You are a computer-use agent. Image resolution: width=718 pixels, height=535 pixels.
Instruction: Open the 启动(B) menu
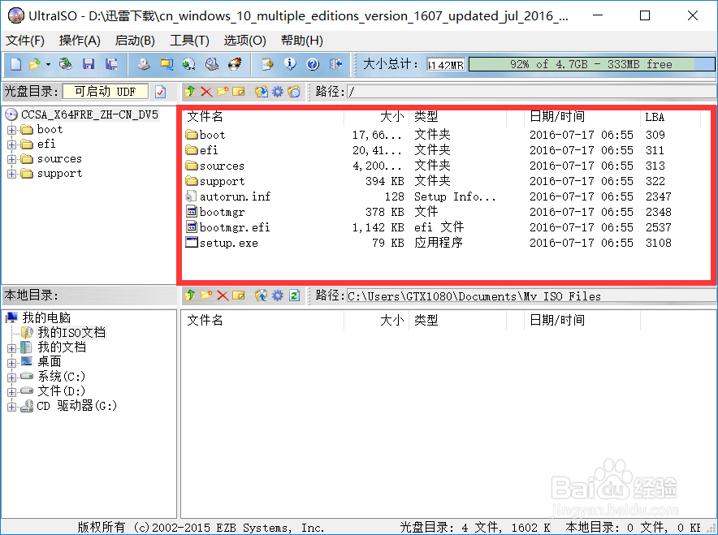tap(135, 41)
